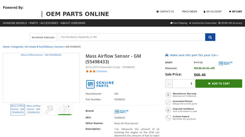Click the Sensors breadcrumb link
Screen dimensions: 245x137
click(x=59, y=47)
